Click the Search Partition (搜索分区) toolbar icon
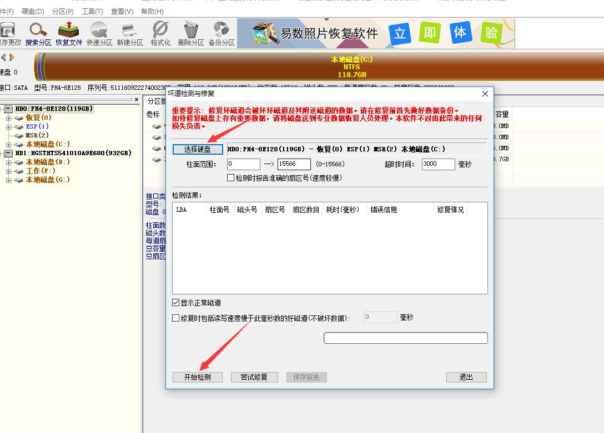The image size is (604, 433). point(38,33)
